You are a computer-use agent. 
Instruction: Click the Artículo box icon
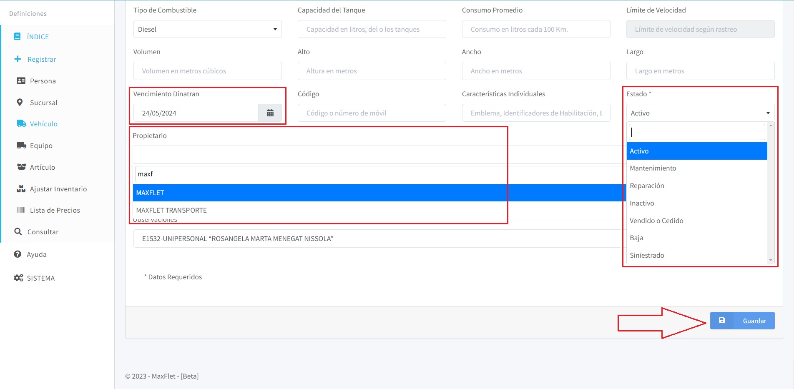coord(21,167)
